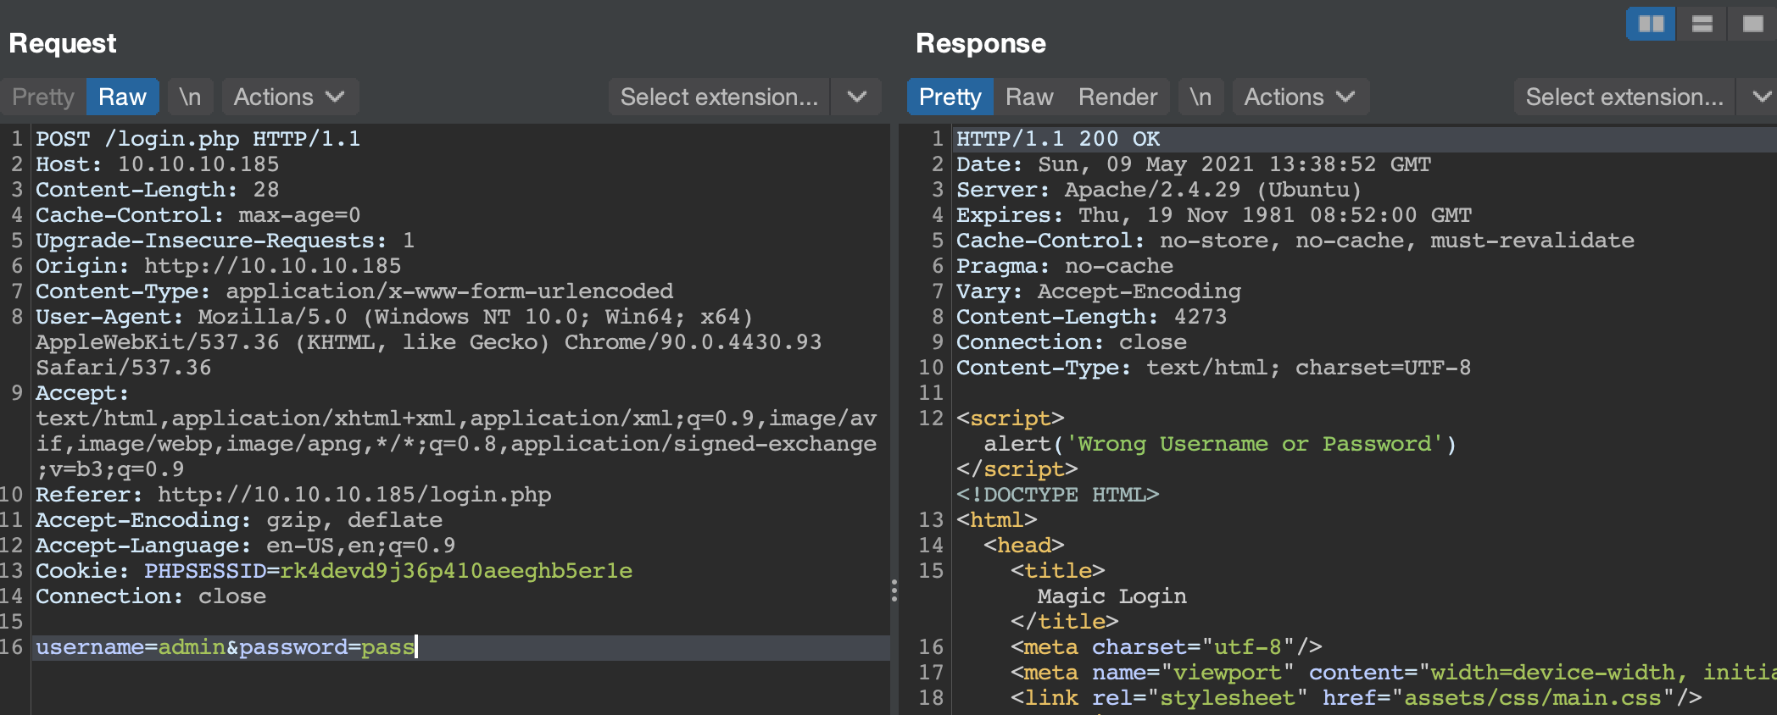The height and width of the screenshot is (715, 1777).
Task: Select the Request Pretty tab
Action: pos(43,97)
